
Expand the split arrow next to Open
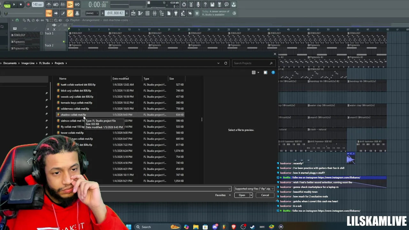251,195
